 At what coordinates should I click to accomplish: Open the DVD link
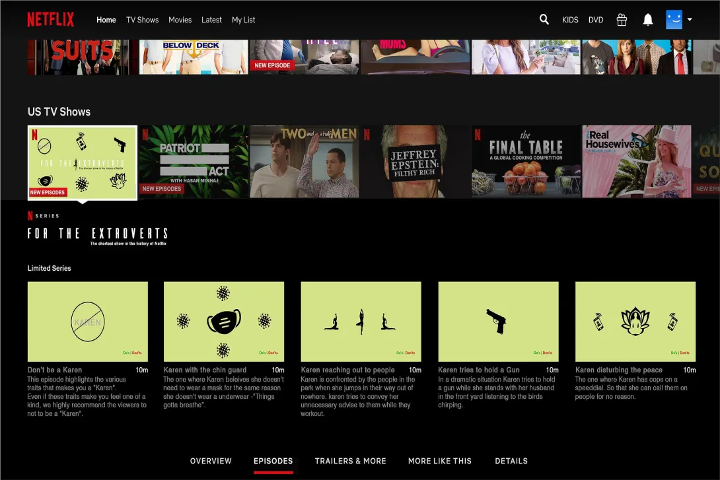596,20
